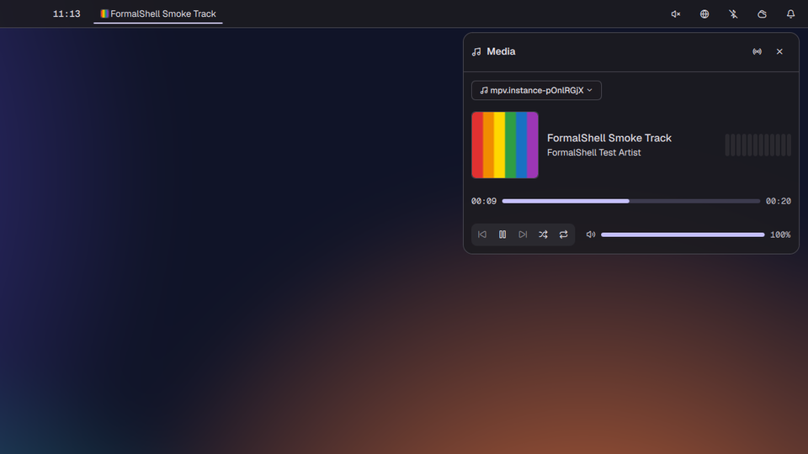Skip to previous track

[x=481, y=235]
